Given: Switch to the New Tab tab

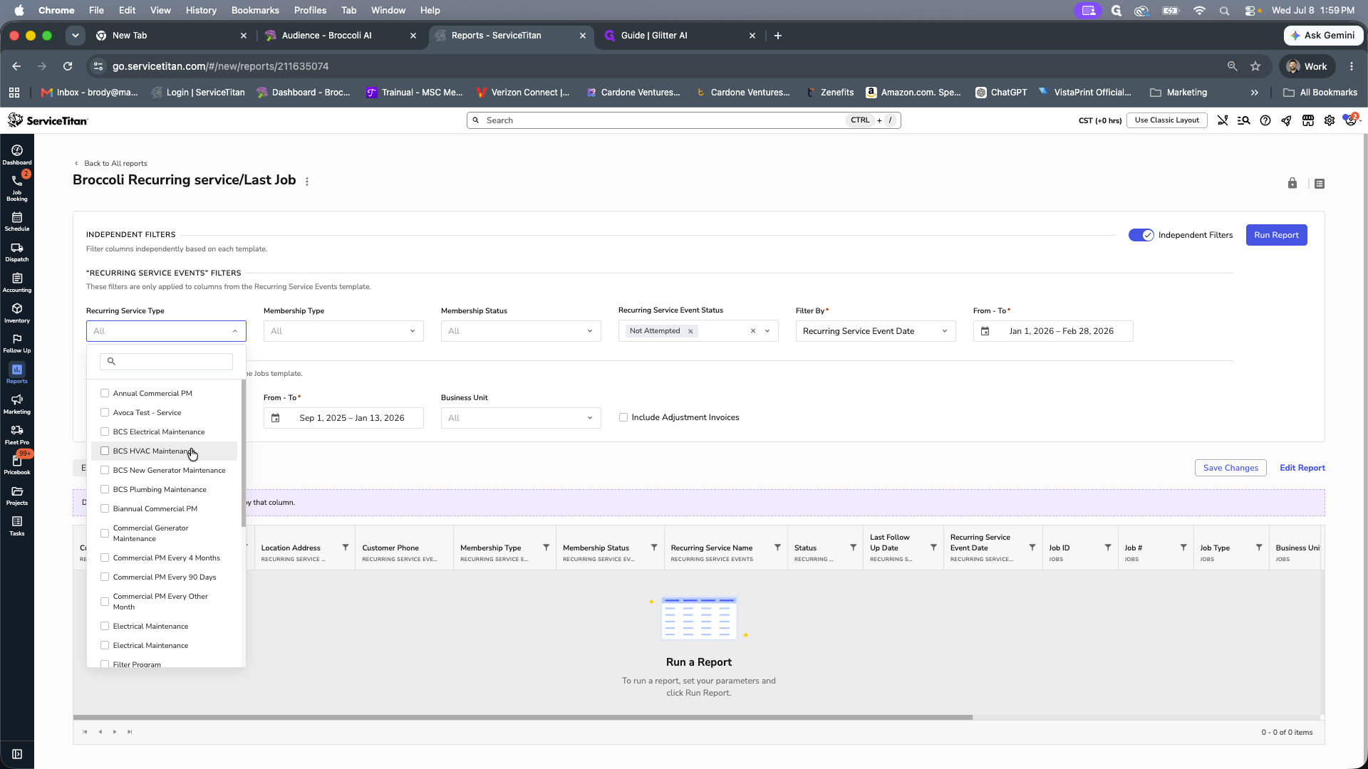Looking at the screenshot, I should click(171, 36).
